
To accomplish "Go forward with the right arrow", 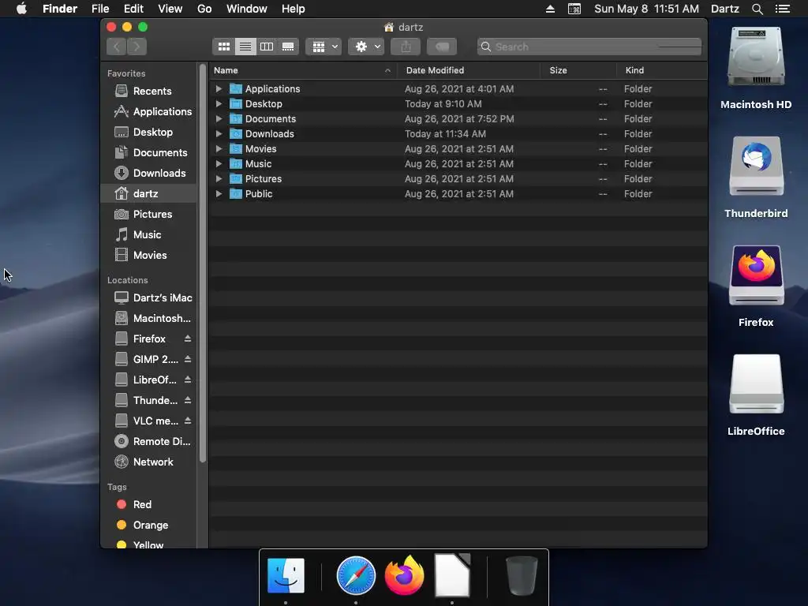I will [137, 47].
